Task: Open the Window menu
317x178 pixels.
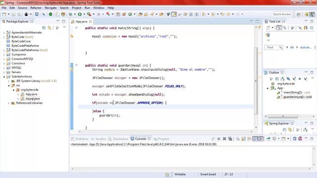Action: (99, 8)
